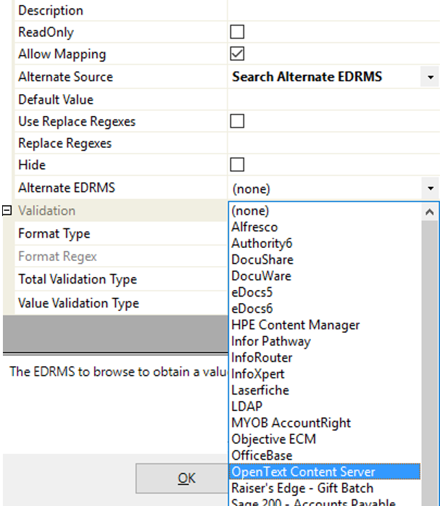
Task: Click the scrollbar up arrow in list
Action: click(430, 212)
